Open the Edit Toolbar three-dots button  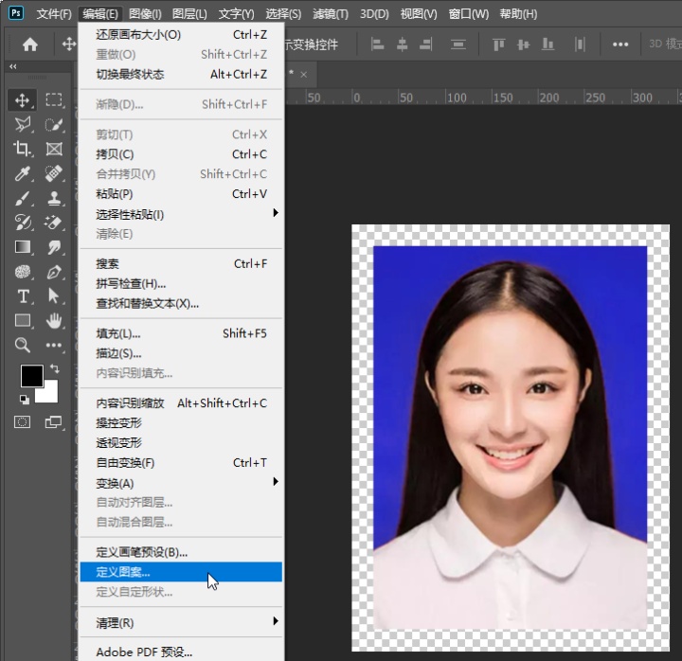[x=54, y=346]
